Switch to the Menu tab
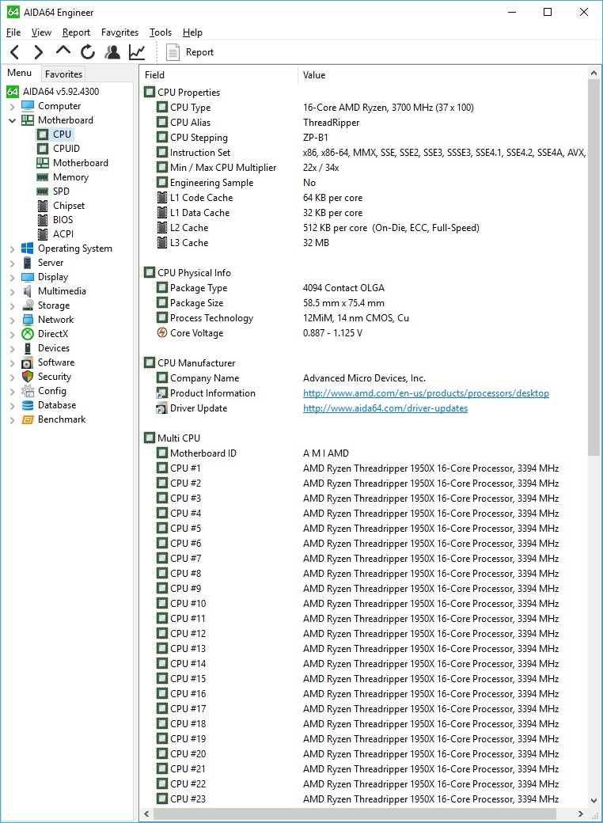Image resolution: width=603 pixels, height=823 pixels. pos(20,73)
